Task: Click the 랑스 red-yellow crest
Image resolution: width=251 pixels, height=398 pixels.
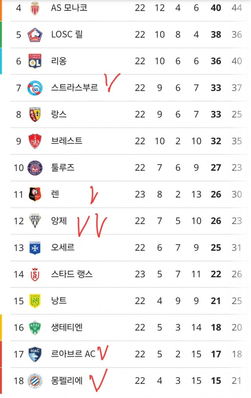Action: 35,115
